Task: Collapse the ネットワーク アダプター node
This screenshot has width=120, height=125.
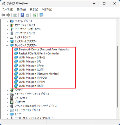Action: click(7, 46)
